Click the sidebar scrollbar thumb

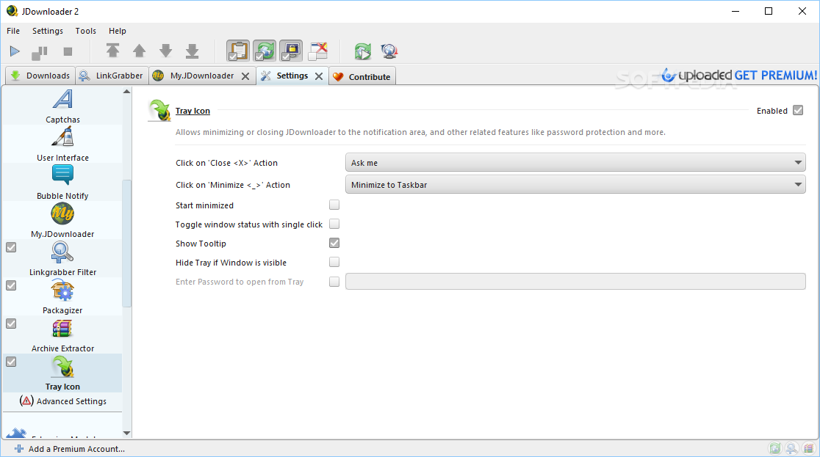click(x=126, y=244)
